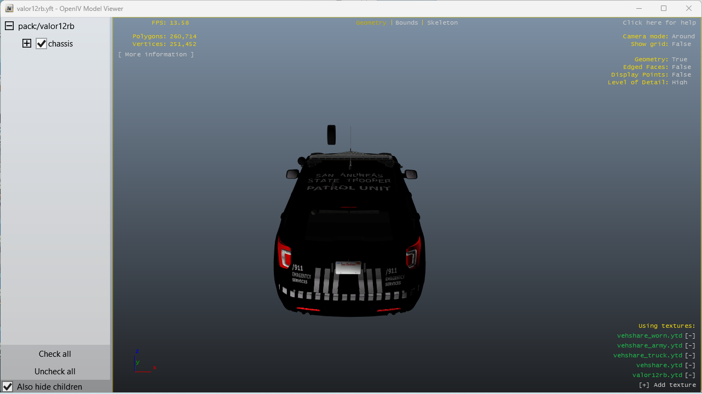Image resolution: width=702 pixels, height=394 pixels.
Task: Switch to the Skeleton view tab
Action: click(x=442, y=23)
